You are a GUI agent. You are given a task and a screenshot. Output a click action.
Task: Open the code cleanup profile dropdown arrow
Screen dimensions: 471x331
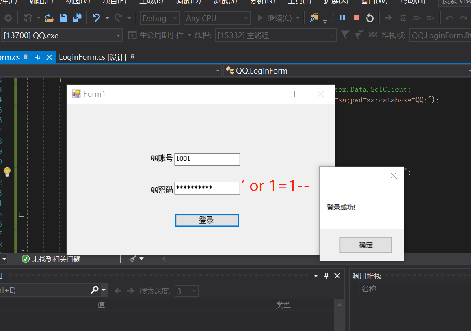click(141, 259)
